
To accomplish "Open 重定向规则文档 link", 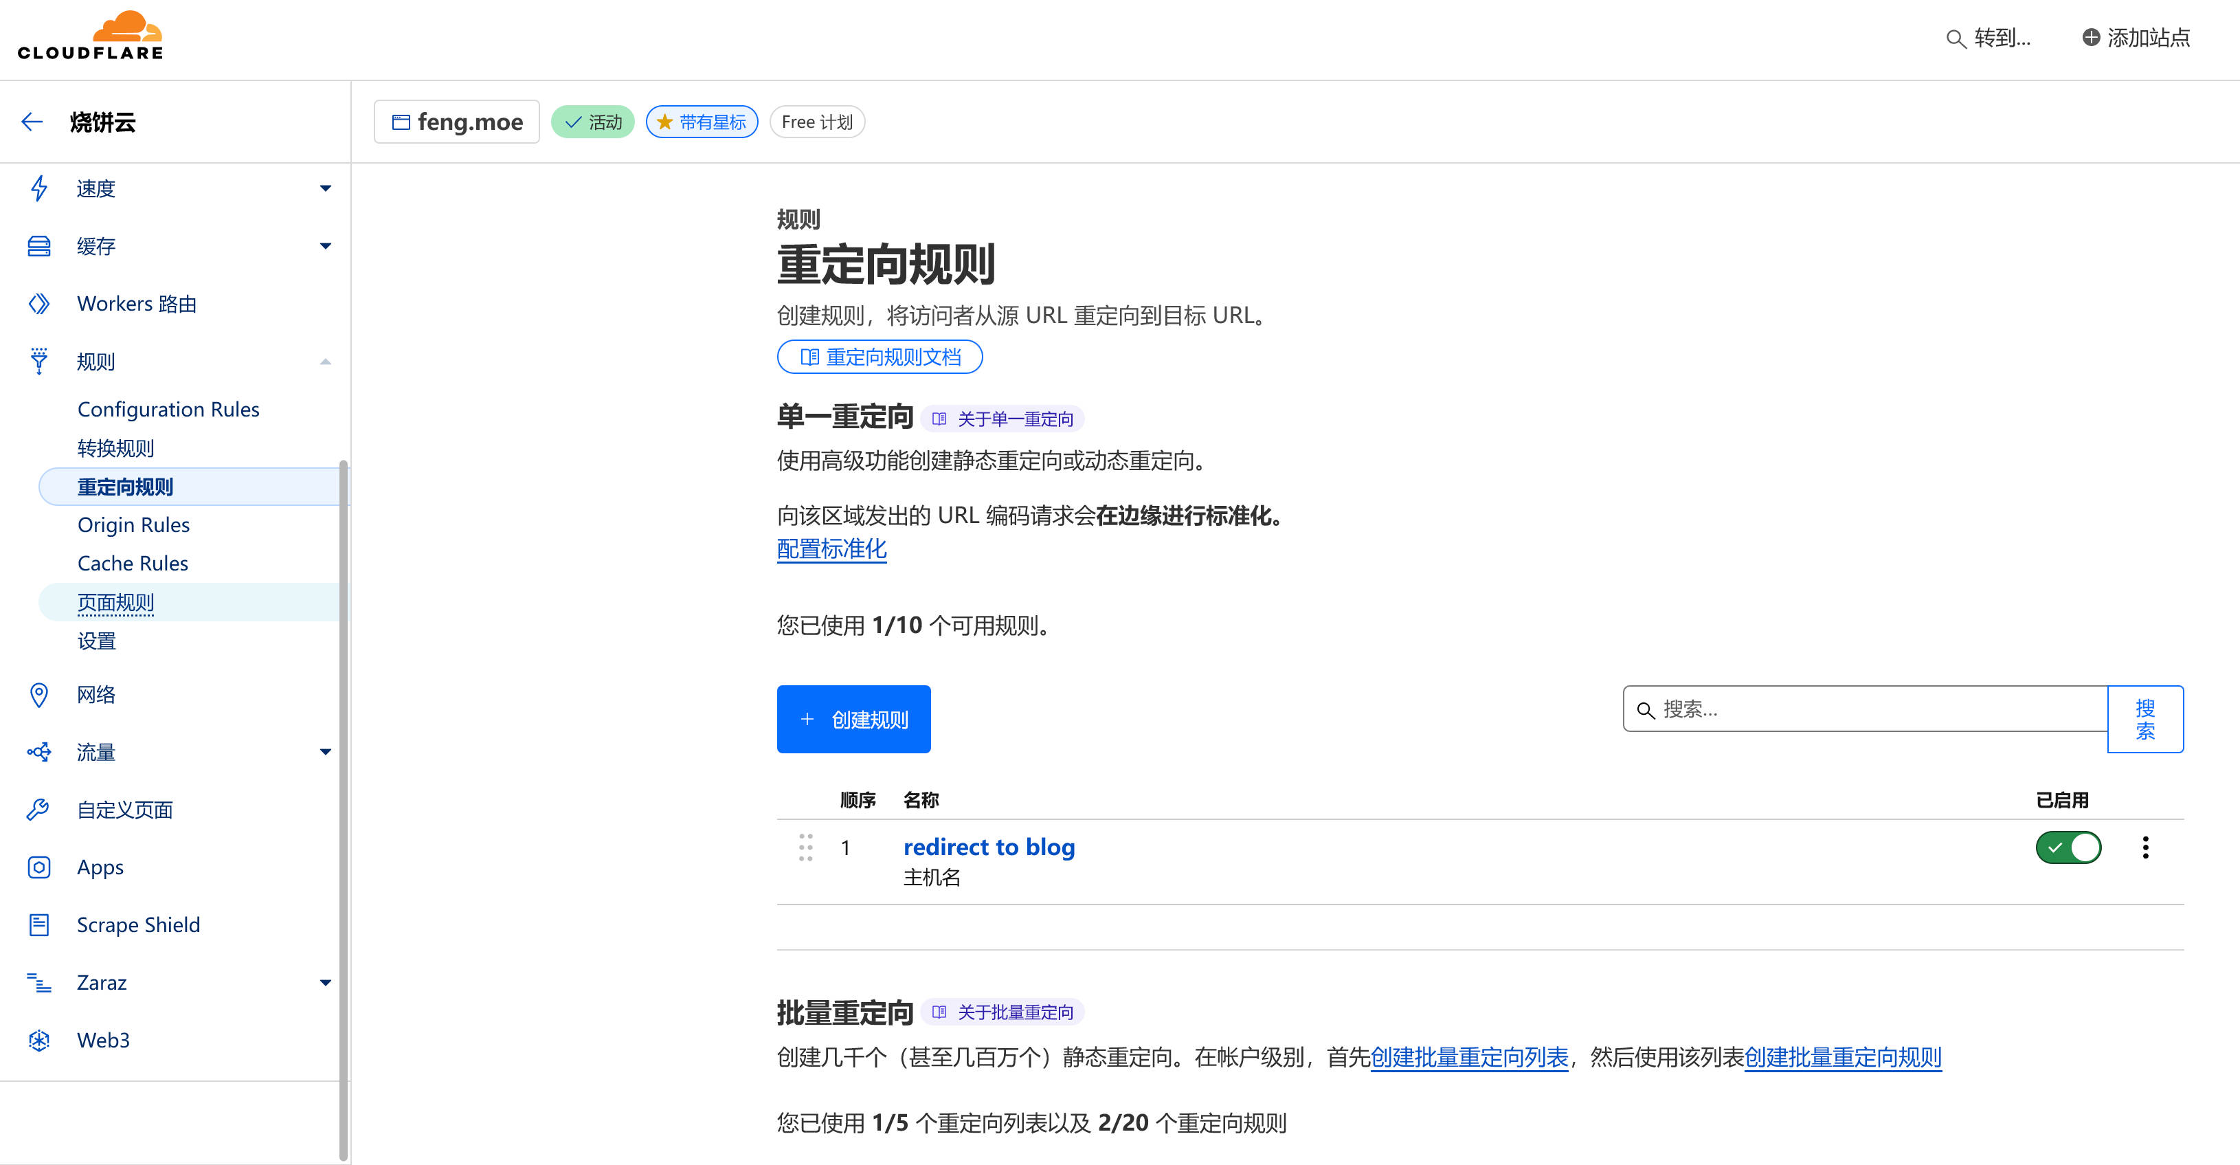I will point(879,357).
